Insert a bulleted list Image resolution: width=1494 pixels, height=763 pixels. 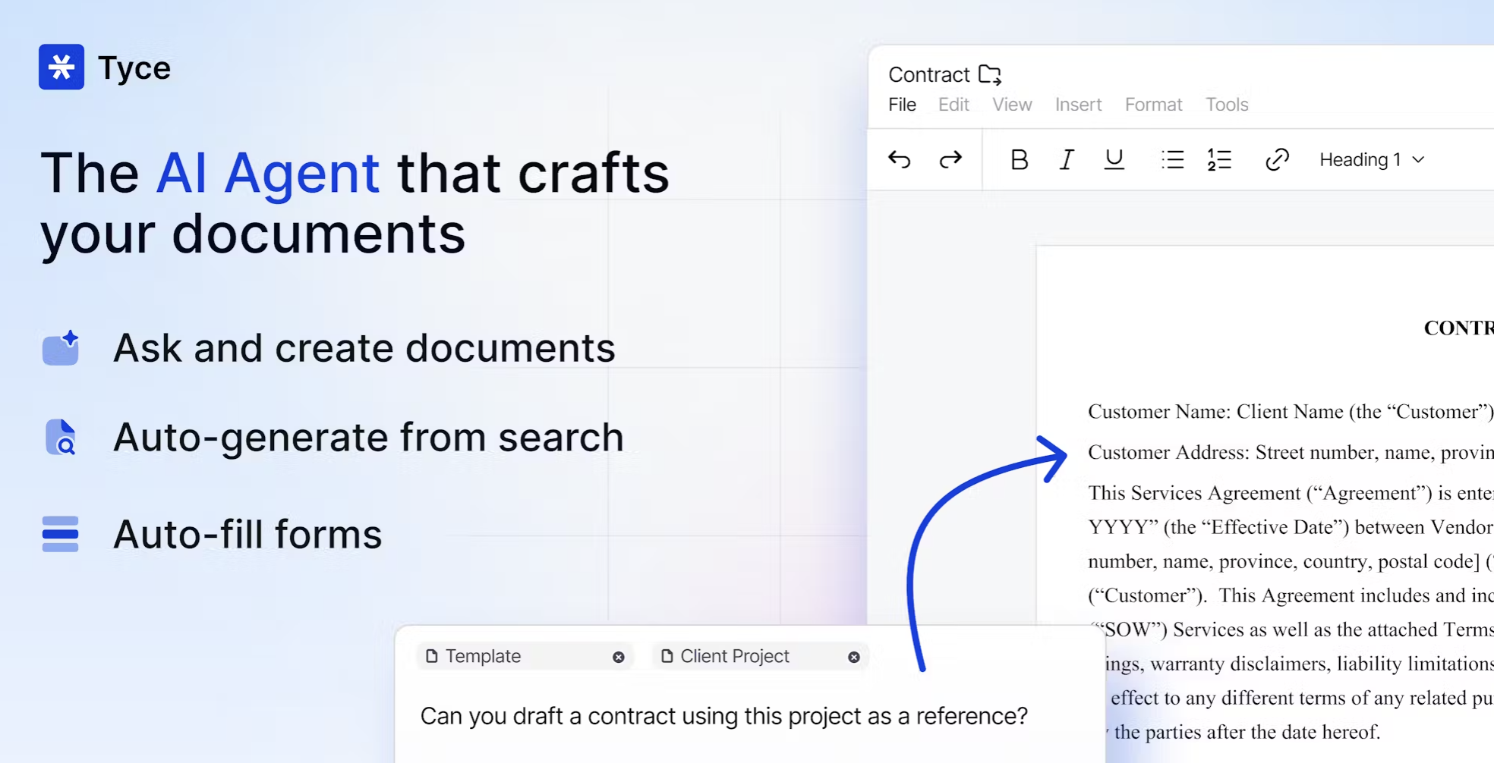point(1173,159)
